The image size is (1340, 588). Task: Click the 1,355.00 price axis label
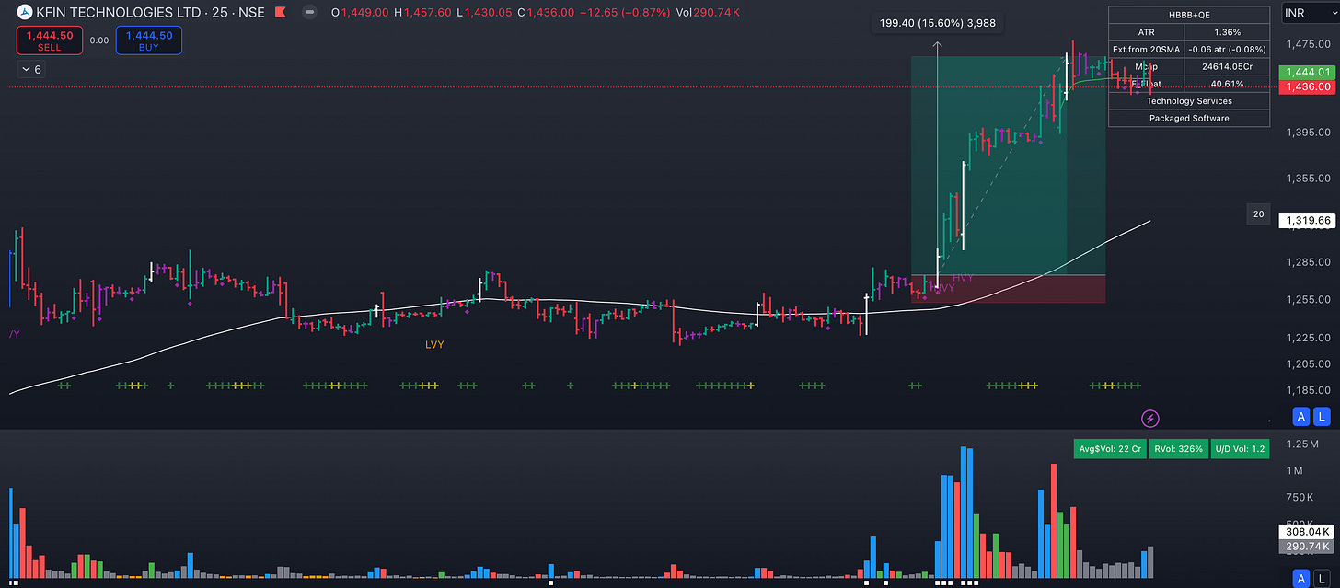pos(1309,179)
